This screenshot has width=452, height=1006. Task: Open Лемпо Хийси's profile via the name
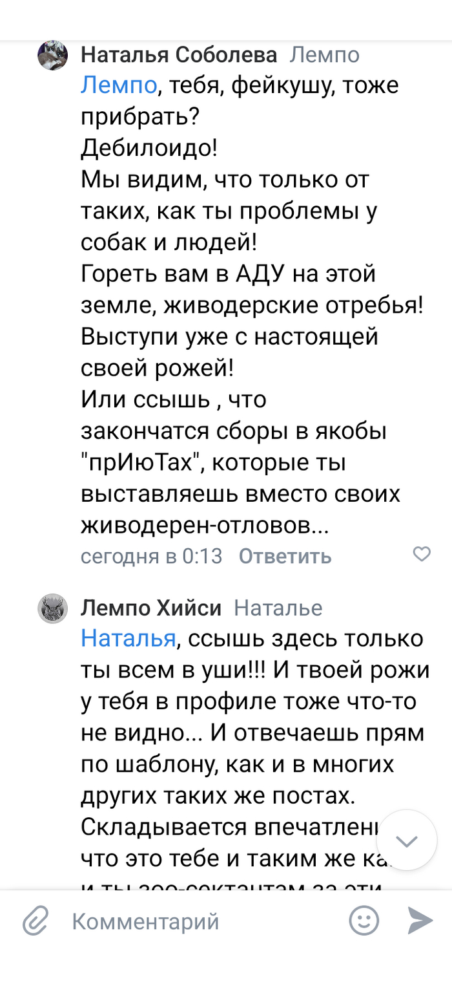151,608
